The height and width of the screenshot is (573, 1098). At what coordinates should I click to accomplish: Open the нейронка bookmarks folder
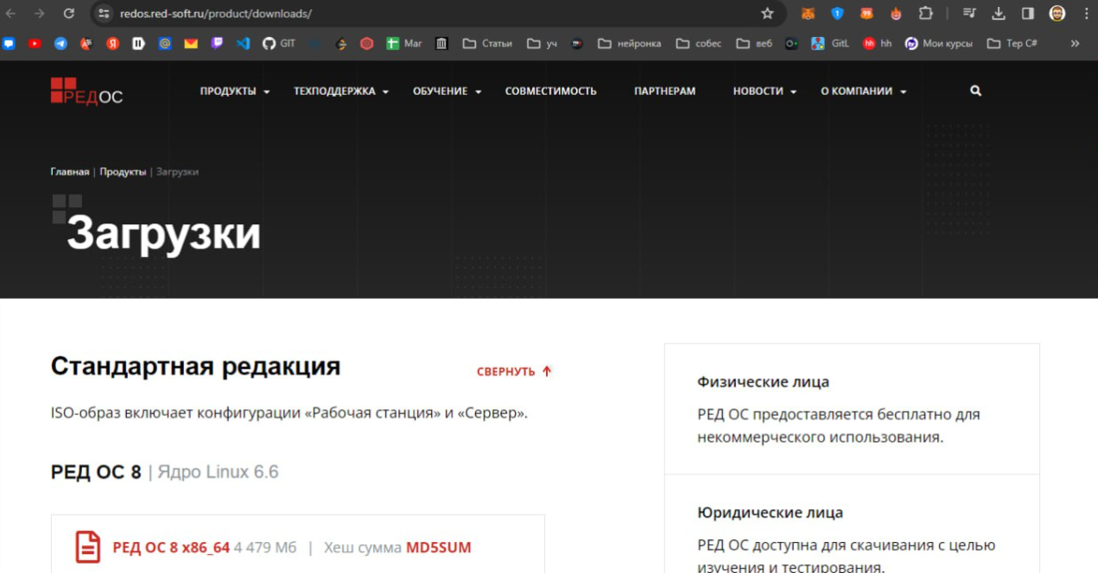630,43
